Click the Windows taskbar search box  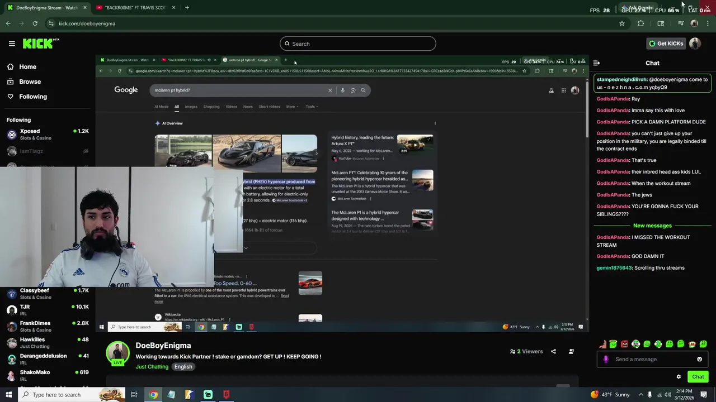click(x=73, y=395)
